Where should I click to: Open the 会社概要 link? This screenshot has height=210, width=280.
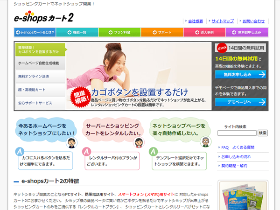click(x=196, y=21)
